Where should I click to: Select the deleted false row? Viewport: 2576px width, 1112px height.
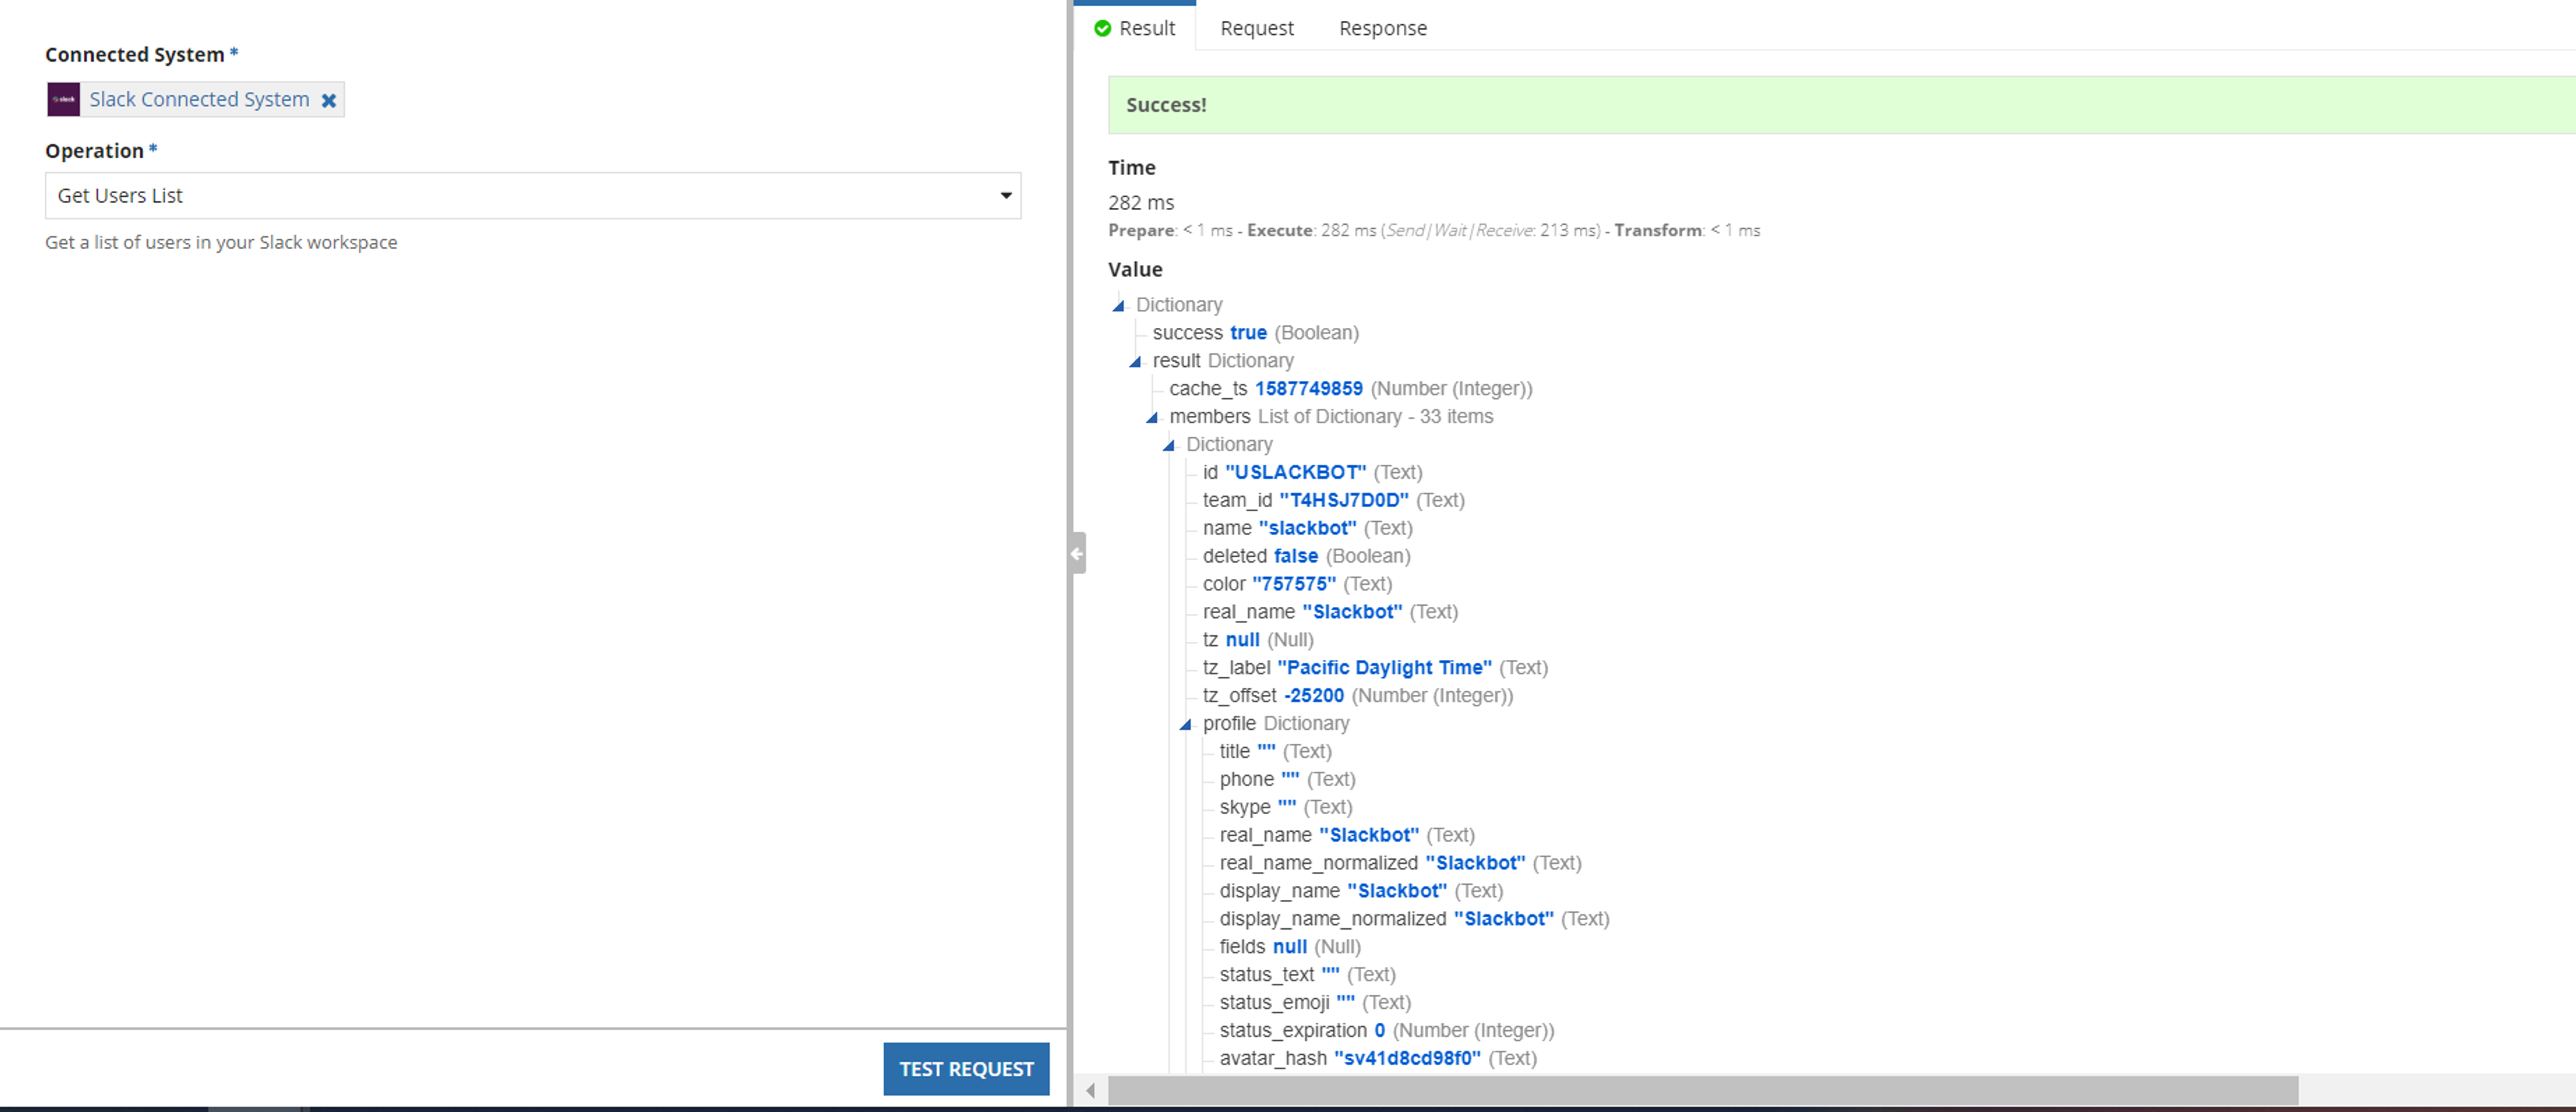1306,556
